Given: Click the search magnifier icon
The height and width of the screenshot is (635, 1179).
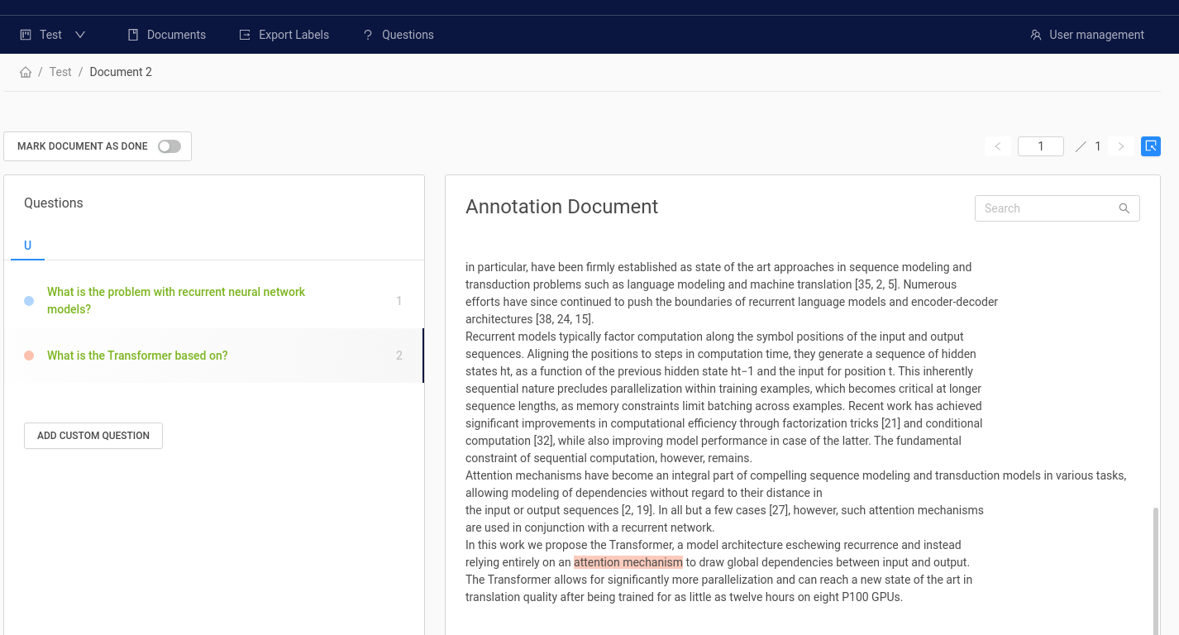Looking at the screenshot, I should click(1124, 208).
